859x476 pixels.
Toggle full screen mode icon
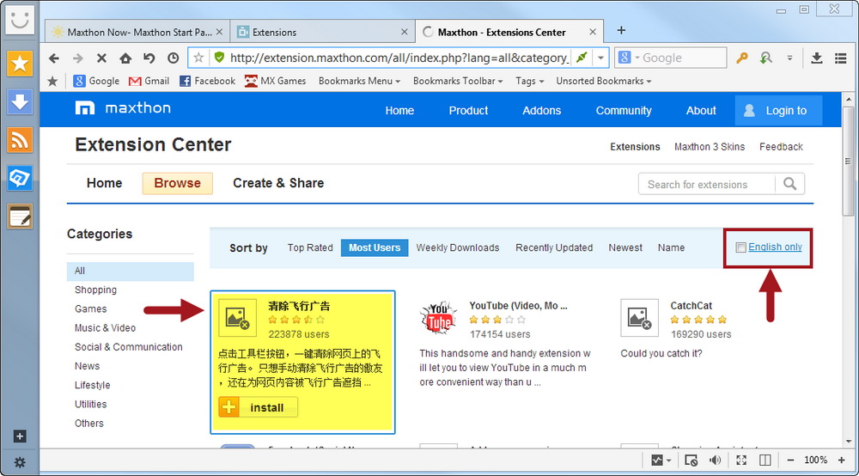[741, 461]
